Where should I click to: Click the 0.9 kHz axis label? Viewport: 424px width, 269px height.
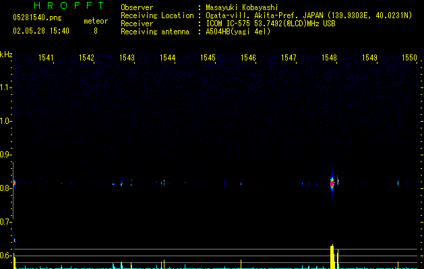click(x=5, y=155)
